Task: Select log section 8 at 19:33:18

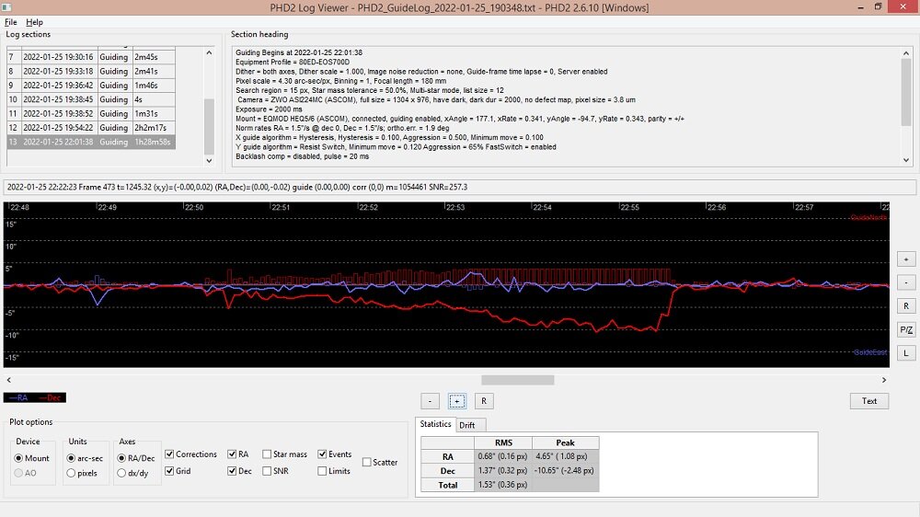Action: tap(91, 71)
